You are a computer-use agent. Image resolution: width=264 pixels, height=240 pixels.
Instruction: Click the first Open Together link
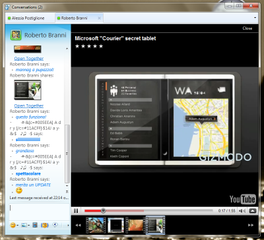point(29,59)
